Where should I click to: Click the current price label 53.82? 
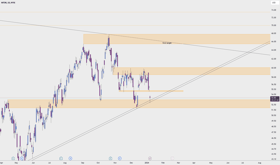tap(274, 98)
